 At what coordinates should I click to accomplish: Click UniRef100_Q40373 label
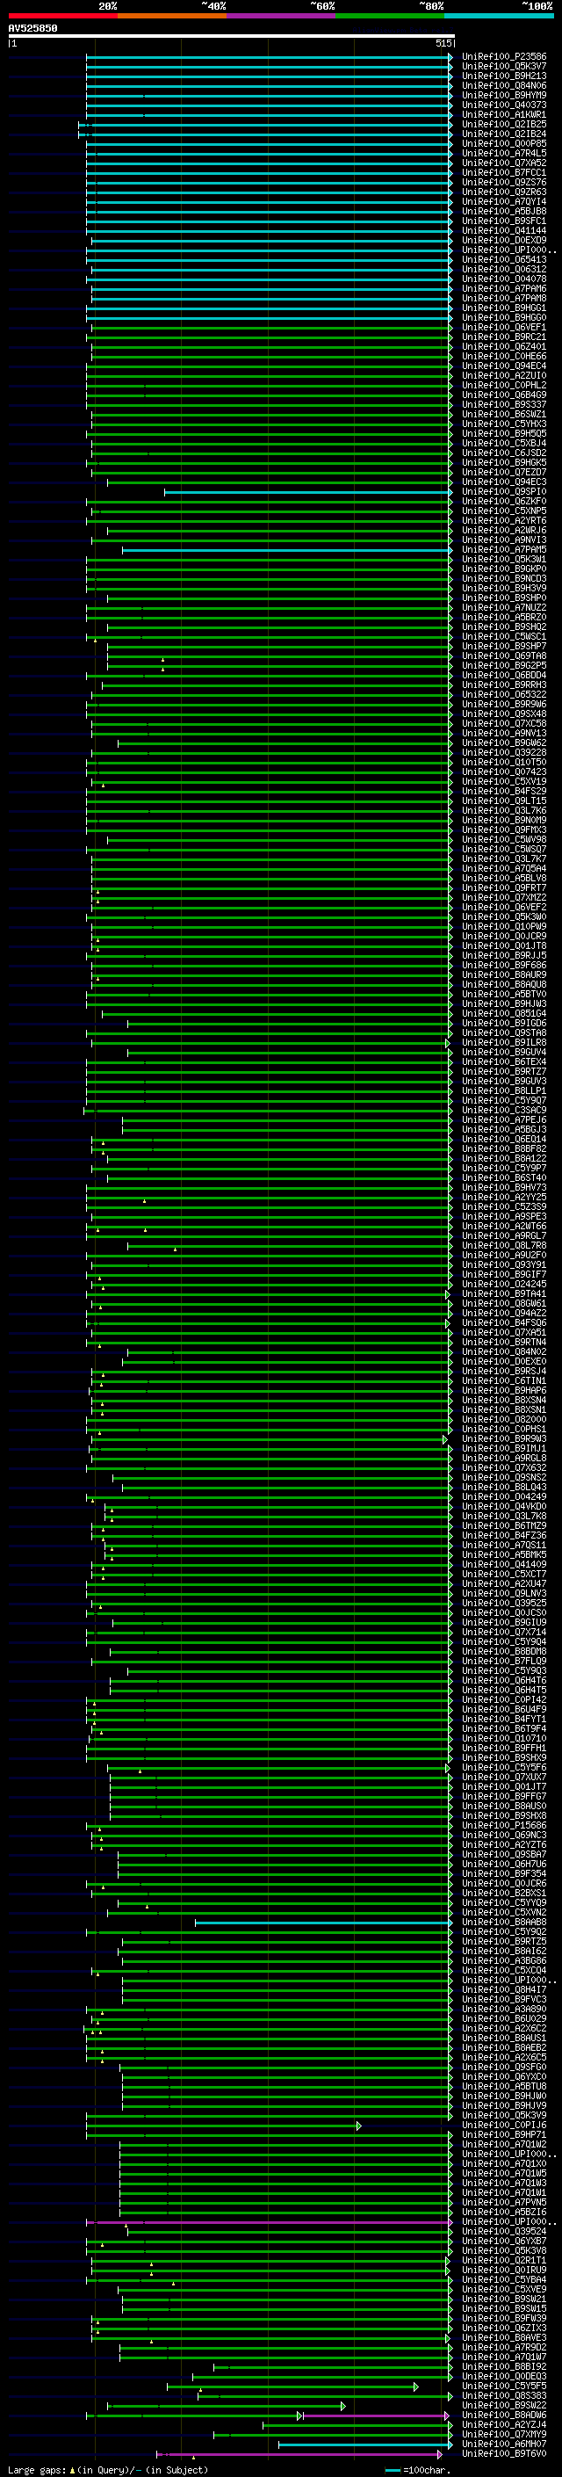(504, 105)
